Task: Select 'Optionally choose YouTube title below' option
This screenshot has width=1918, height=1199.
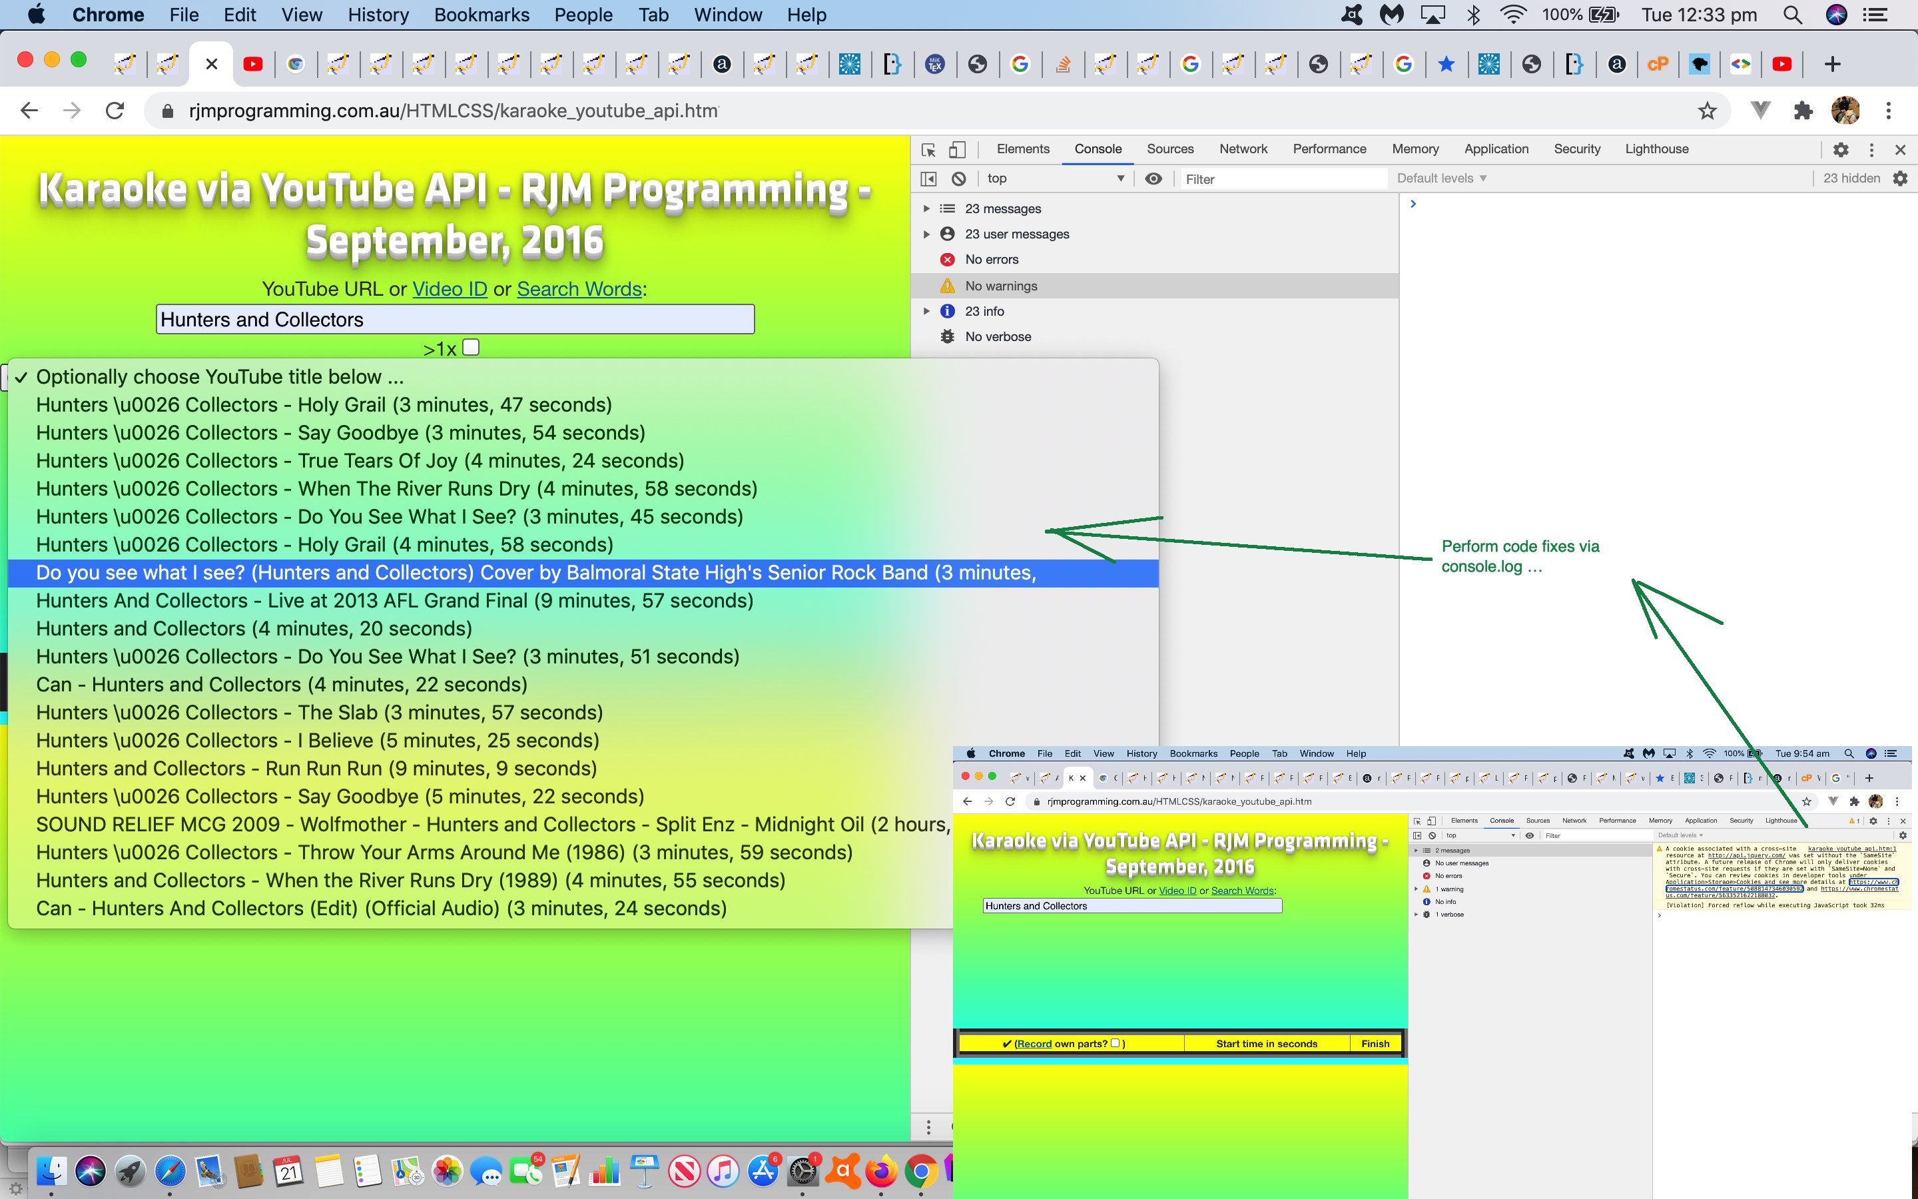Action: [583, 376]
